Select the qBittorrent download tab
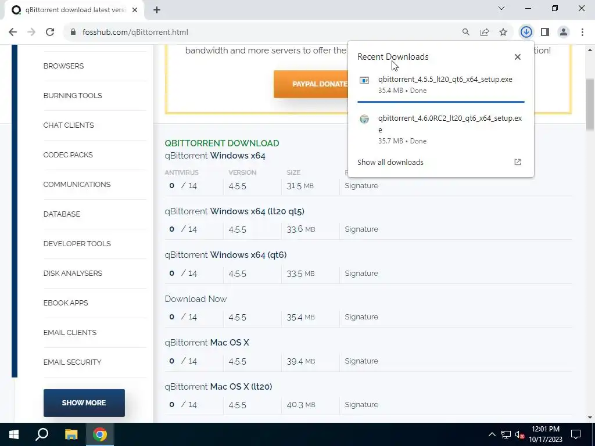595x446 pixels. click(74, 10)
